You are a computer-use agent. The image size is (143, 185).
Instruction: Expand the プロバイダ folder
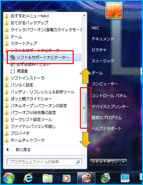17,133
